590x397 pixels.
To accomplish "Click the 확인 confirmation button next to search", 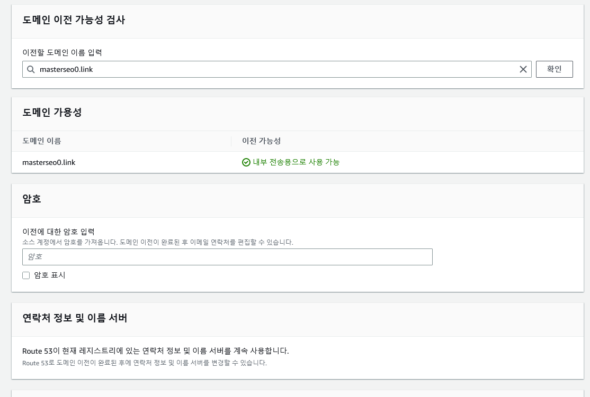I will coord(554,69).
